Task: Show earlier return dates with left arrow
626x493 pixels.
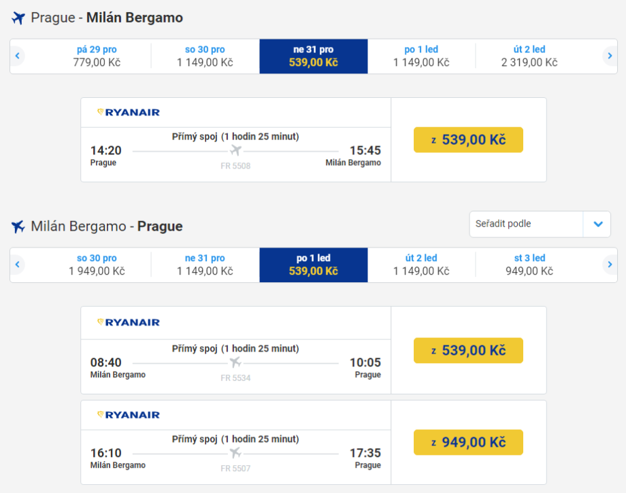Action: click(18, 265)
